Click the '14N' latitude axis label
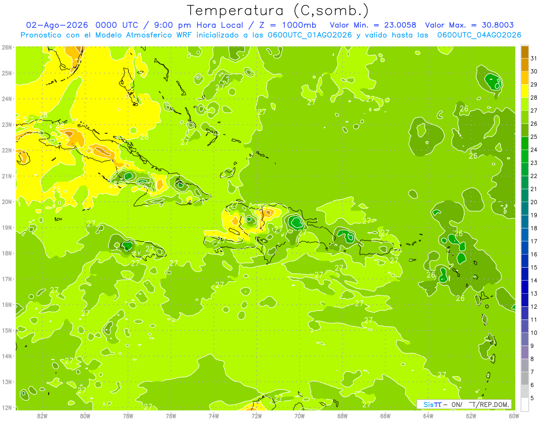Image resolution: width=546 pixels, height=422 pixels. click(7, 356)
